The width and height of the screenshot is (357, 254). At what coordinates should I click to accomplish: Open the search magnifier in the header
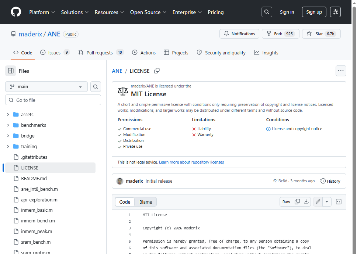click(x=267, y=12)
